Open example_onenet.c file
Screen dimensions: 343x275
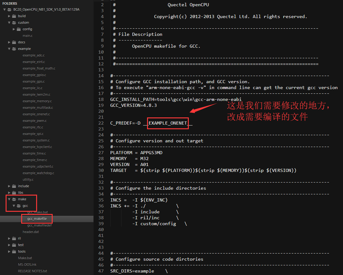(x=36, y=114)
